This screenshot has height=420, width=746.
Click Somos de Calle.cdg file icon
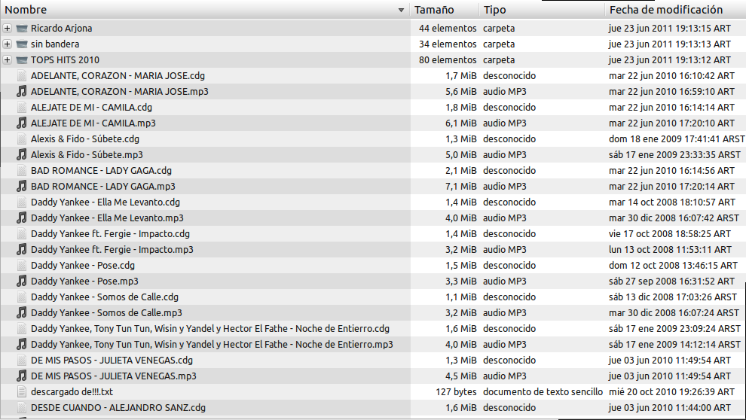point(21,297)
